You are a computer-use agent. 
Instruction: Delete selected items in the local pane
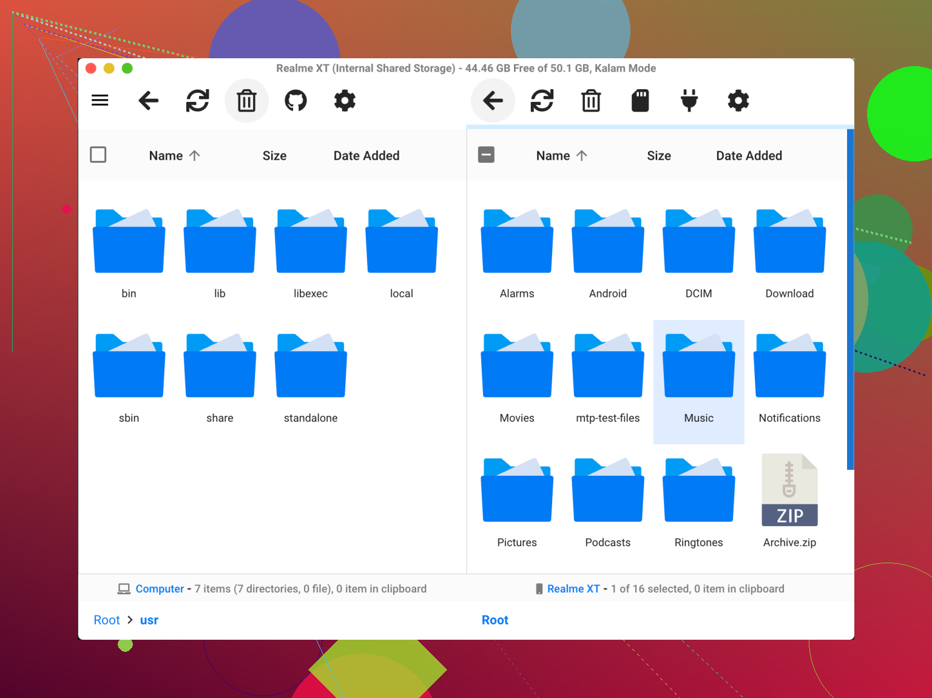[x=247, y=101]
